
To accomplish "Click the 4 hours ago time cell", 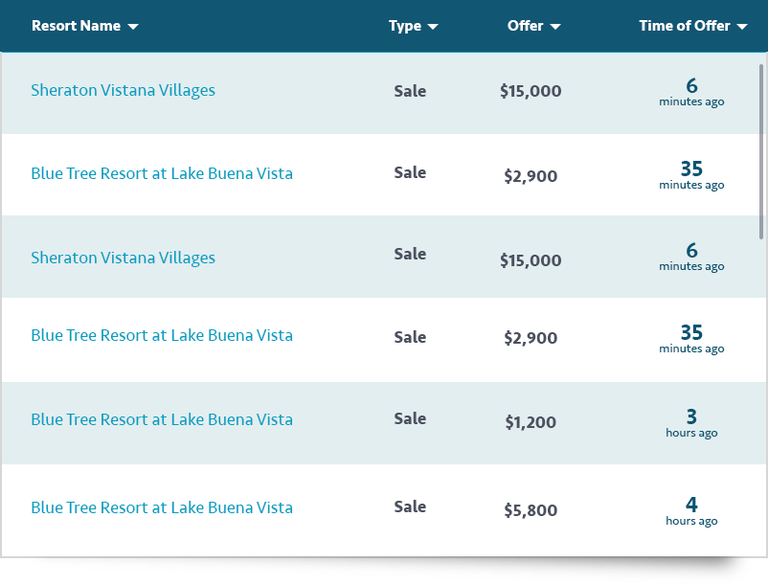I will pos(691,510).
